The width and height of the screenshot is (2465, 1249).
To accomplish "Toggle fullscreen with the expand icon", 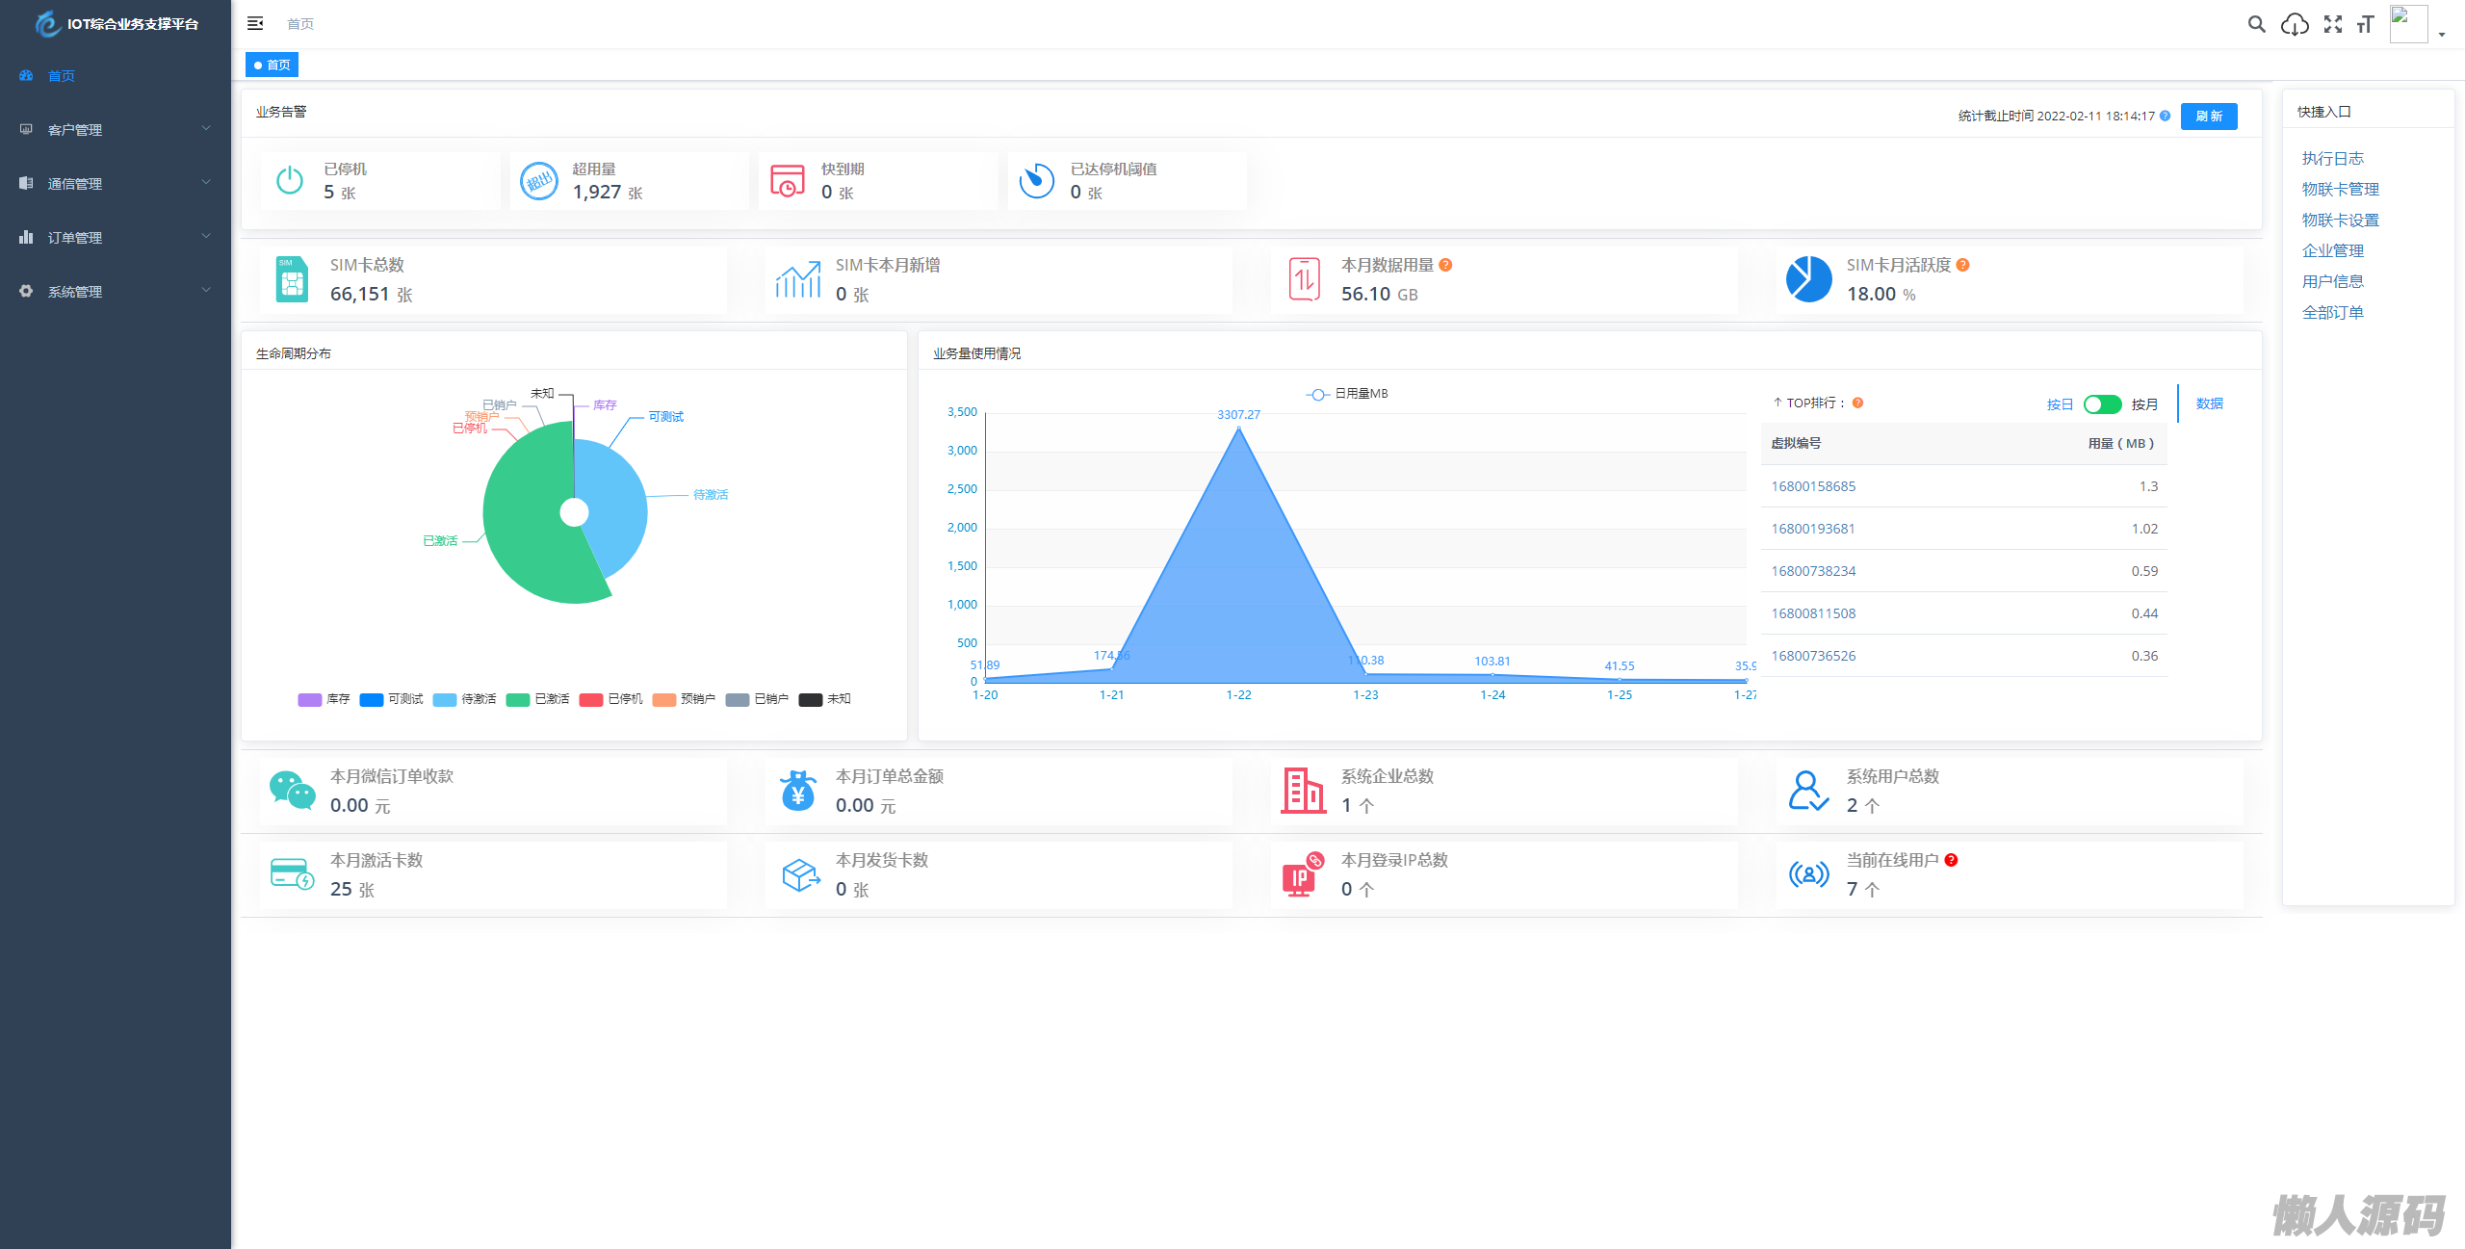I will (2332, 24).
